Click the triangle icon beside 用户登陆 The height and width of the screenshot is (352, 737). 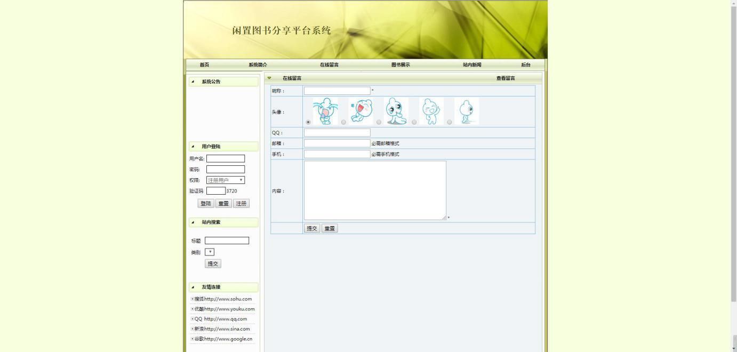[193, 146]
